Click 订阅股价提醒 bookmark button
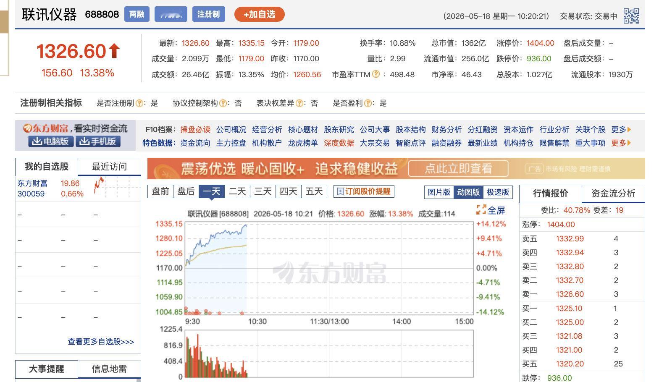 pyautogui.click(x=364, y=191)
